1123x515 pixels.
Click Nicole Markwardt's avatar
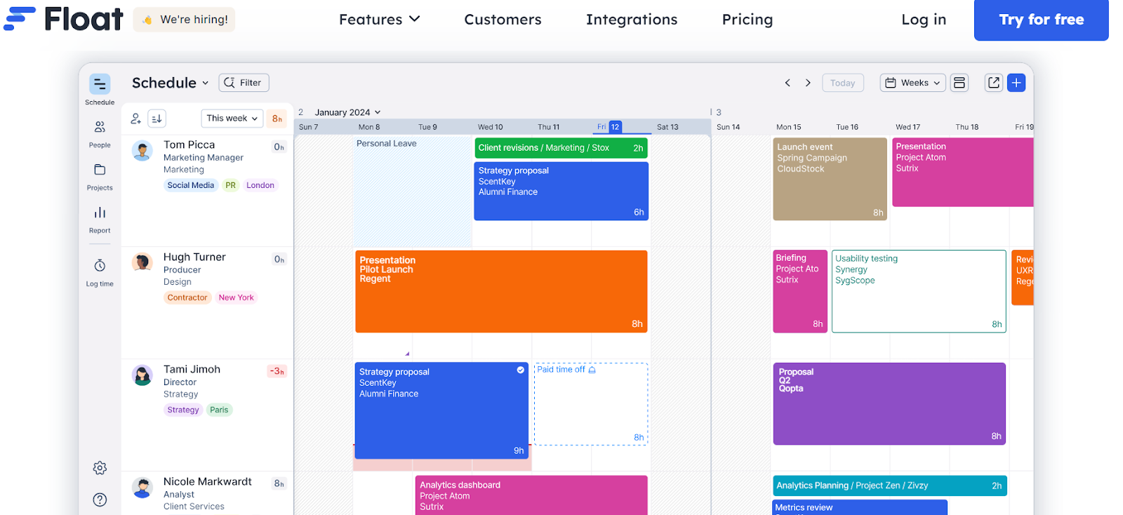(142, 488)
